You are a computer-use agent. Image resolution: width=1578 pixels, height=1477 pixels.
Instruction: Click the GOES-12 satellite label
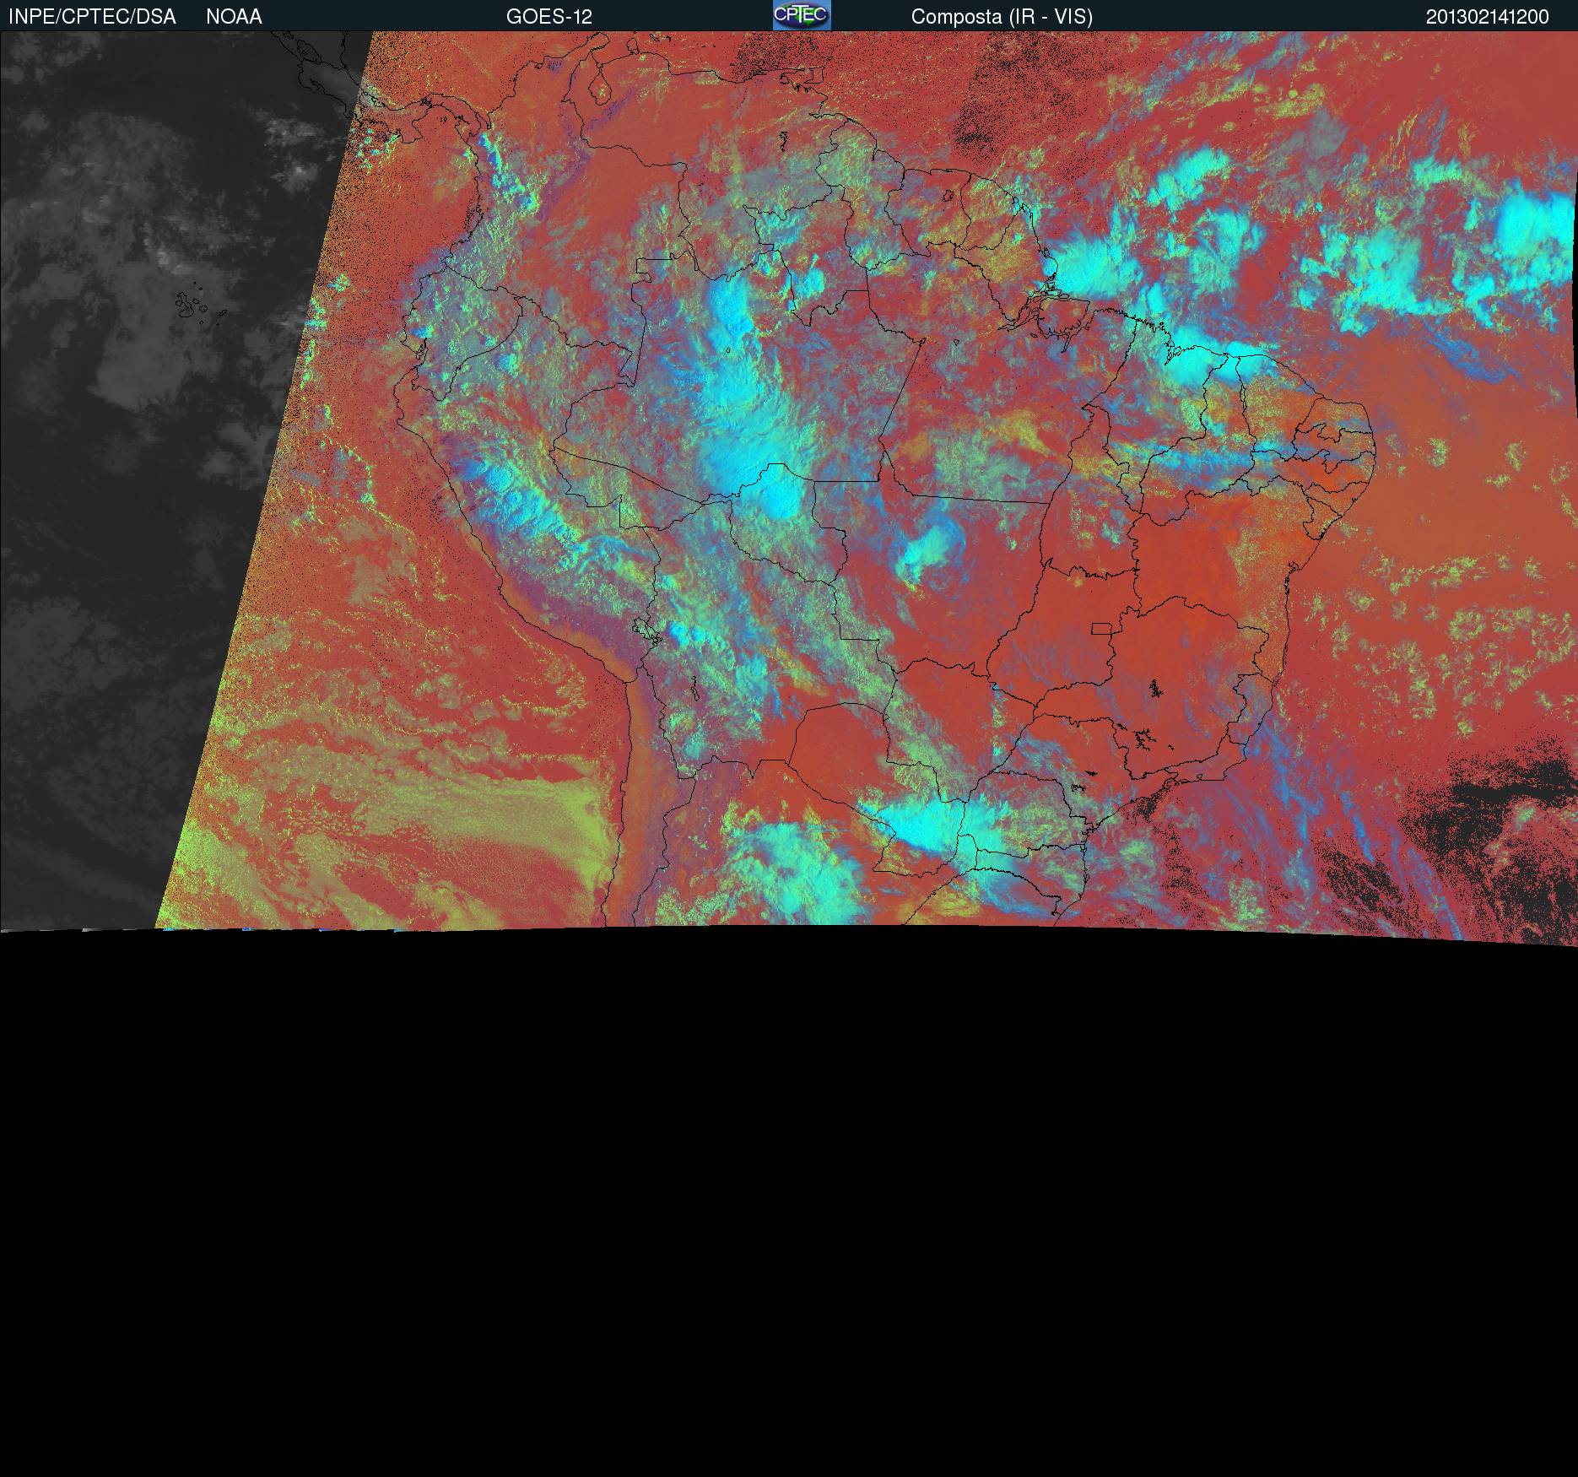point(549,17)
